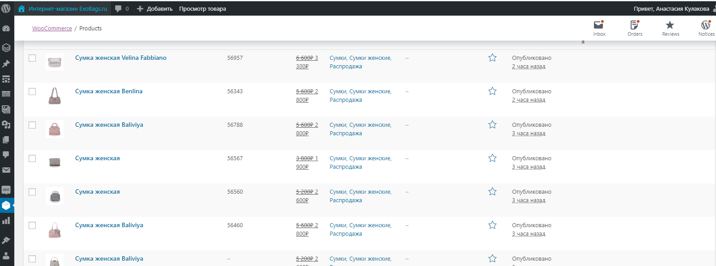Open the WordPress logo menu
This screenshot has width=716, height=266.
click(x=6, y=8)
